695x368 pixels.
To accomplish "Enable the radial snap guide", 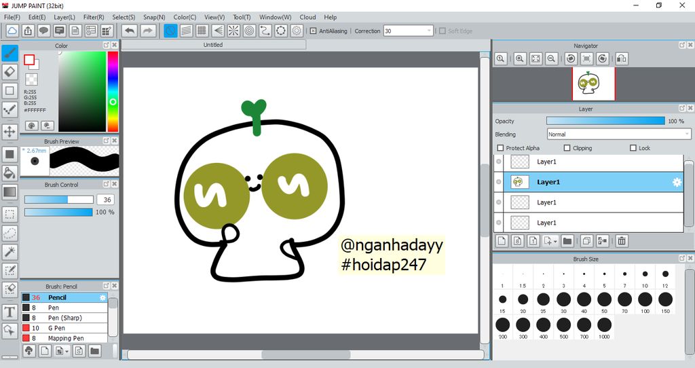I will (233, 31).
